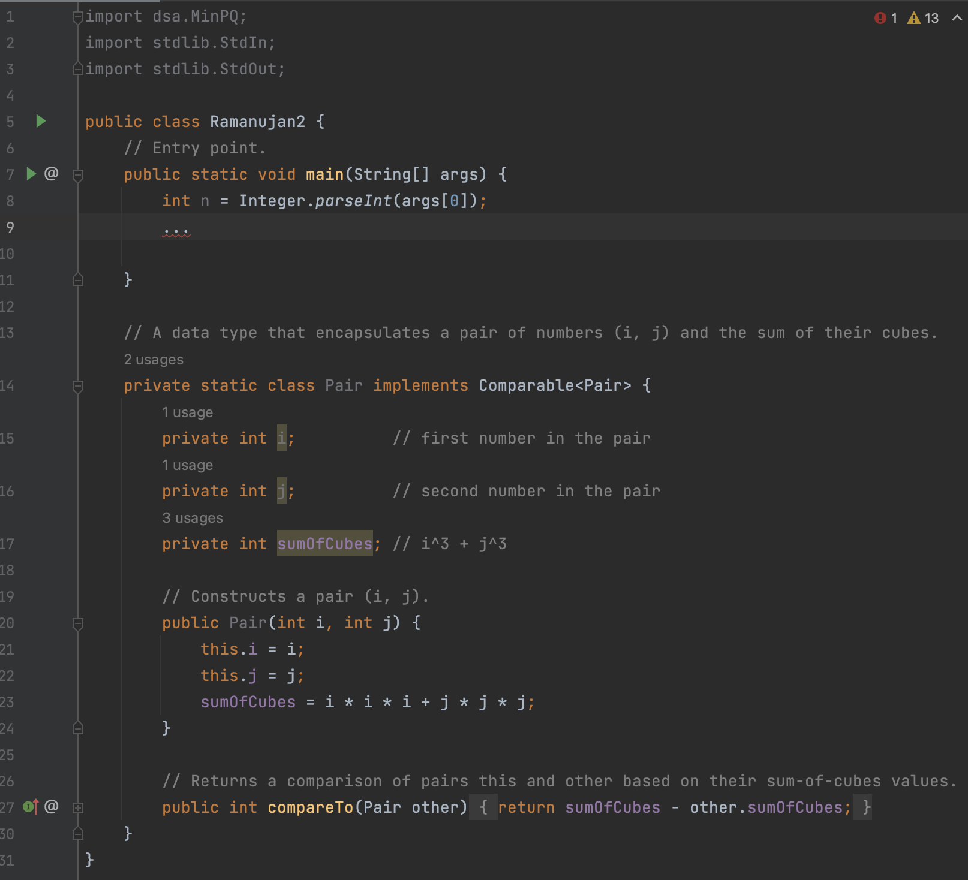This screenshot has height=880, width=968.
Task: Jump to previous highlighted problem with the up chevron
Action: (957, 18)
